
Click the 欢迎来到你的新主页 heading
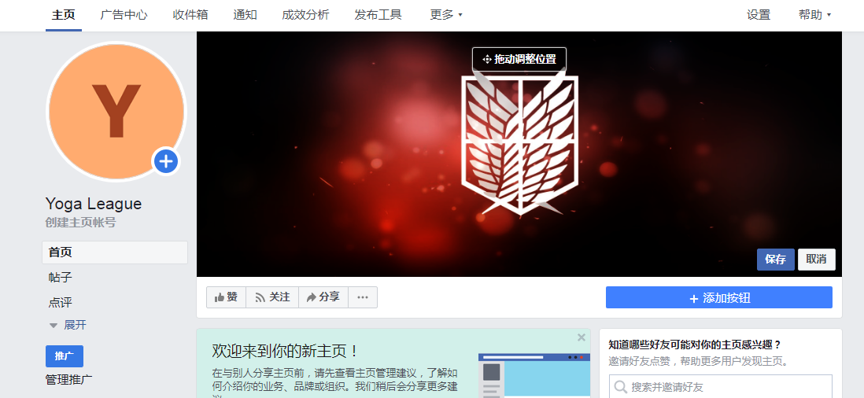(286, 351)
